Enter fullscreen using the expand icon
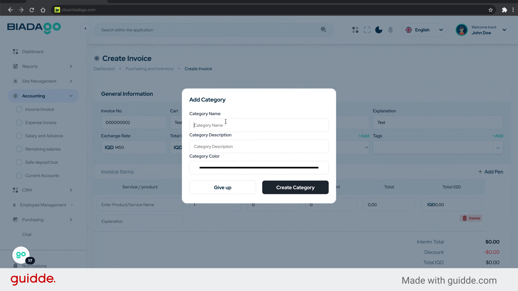The image size is (518, 291). [x=367, y=30]
